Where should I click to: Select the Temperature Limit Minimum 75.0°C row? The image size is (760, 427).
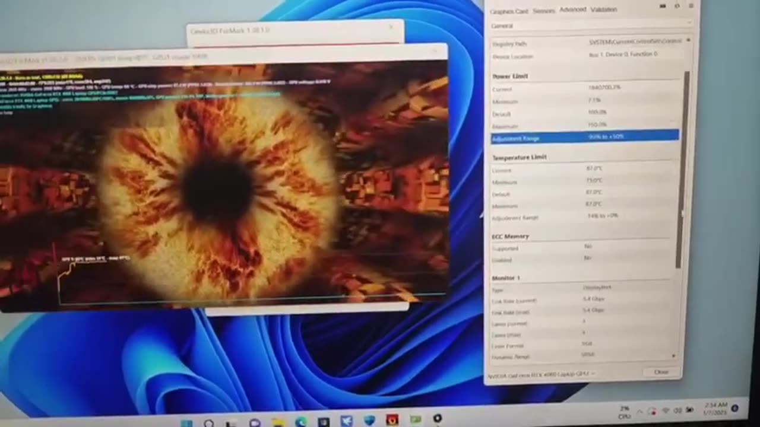pyautogui.click(x=585, y=181)
